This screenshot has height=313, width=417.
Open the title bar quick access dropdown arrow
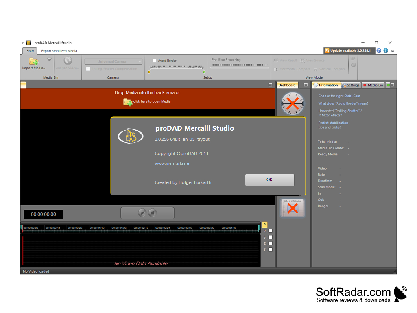23,43
